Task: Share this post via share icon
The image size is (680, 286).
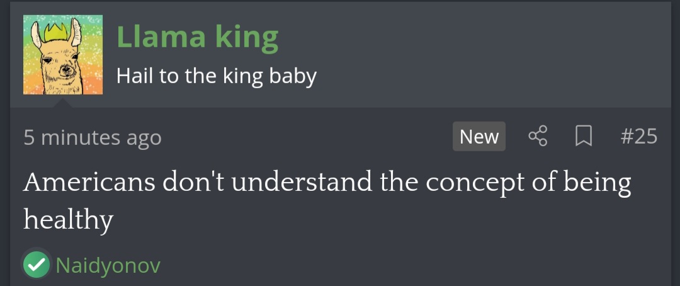Action: (538, 136)
